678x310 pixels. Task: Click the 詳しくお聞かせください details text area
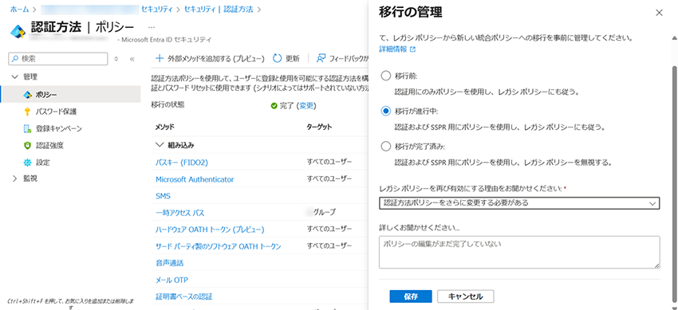pyautogui.click(x=519, y=252)
